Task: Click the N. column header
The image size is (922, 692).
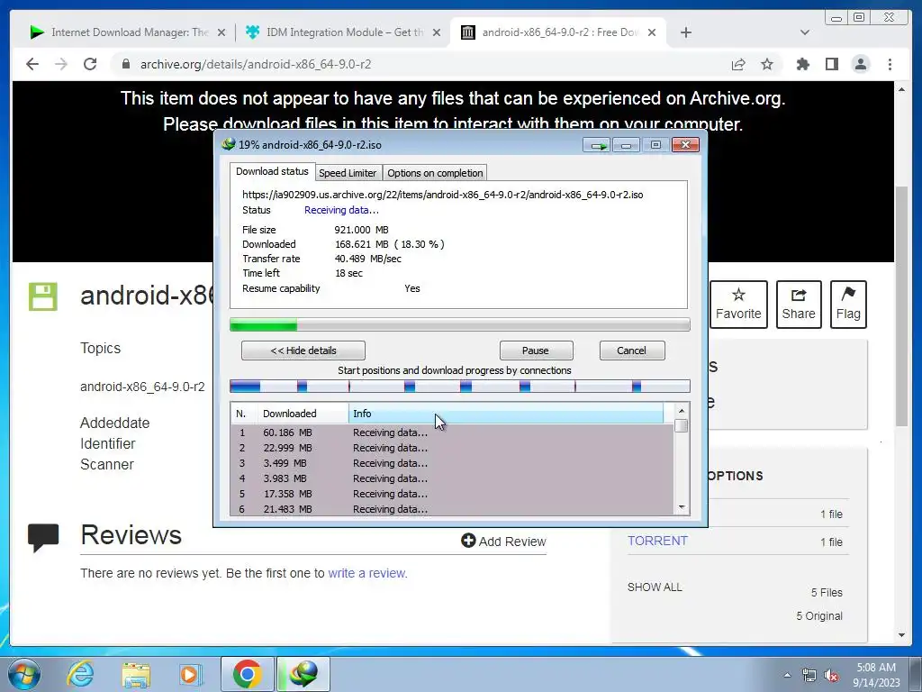Action: (244, 414)
